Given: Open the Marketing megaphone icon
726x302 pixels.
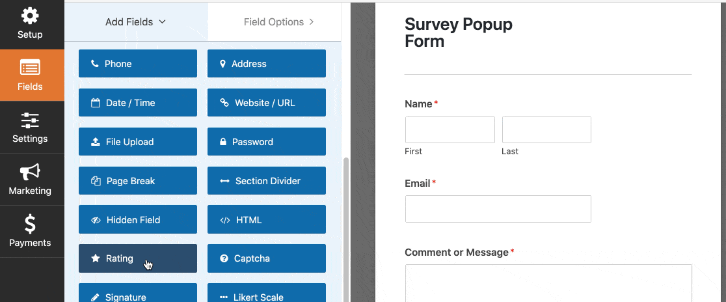Looking at the screenshot, I should tap(30, 172).
